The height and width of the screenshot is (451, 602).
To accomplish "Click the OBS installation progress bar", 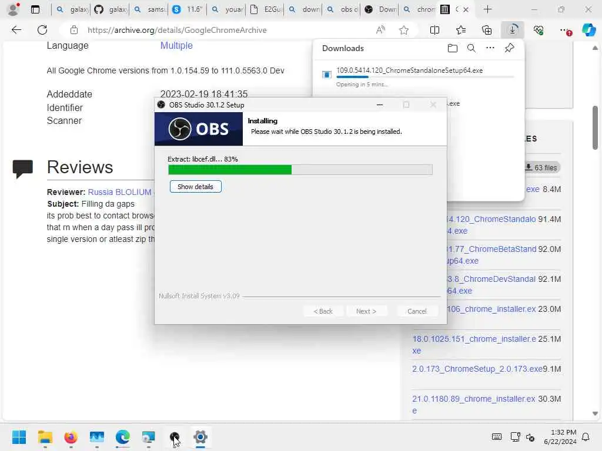I will [x=300, y=170].
